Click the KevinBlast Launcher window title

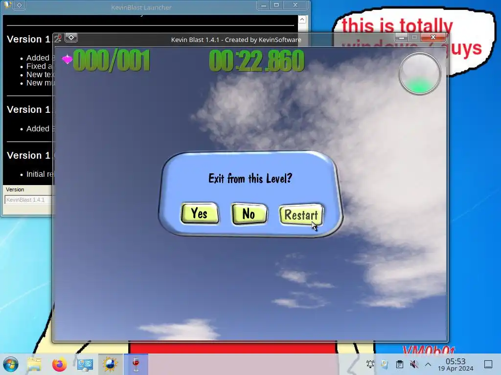tap(141, 7)
